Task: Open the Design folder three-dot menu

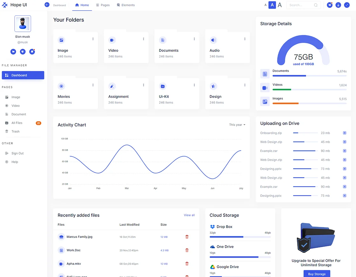Action: click(245, 85)
